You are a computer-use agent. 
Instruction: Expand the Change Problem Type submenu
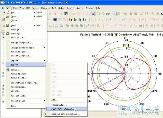click(x=26, y=47)
